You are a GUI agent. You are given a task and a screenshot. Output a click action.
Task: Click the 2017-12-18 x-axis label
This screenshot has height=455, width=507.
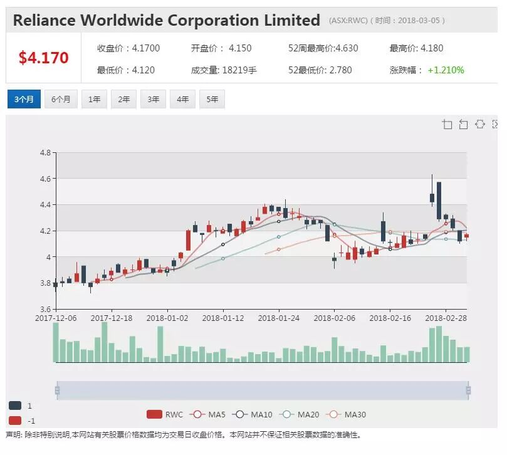(x=112, y=318)
